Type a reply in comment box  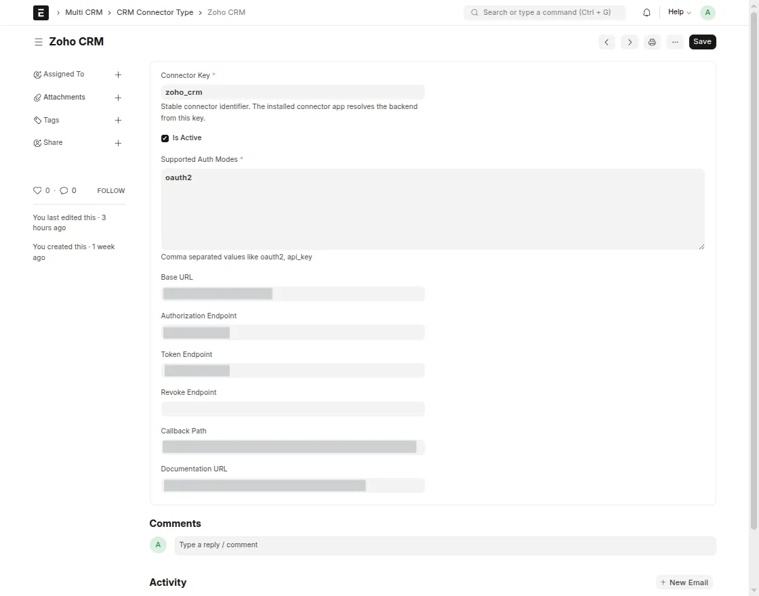point(445,545)
